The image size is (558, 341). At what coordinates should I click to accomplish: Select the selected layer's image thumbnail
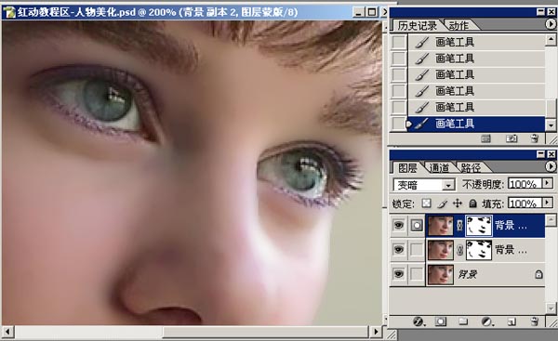pyautogui.click(x=441, y=226)
